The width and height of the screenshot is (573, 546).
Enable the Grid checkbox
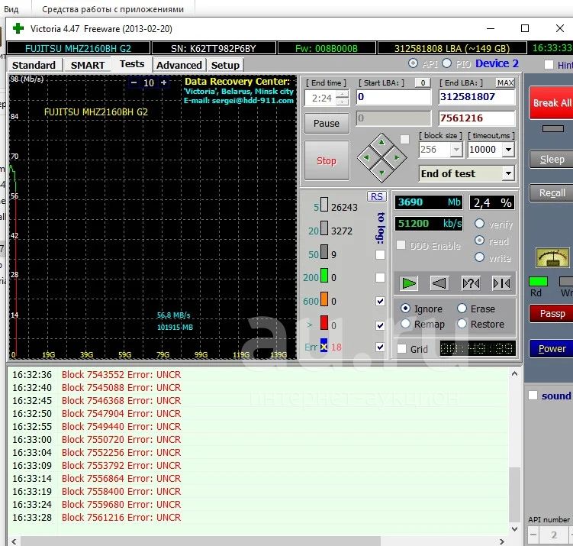coord(401,348)
